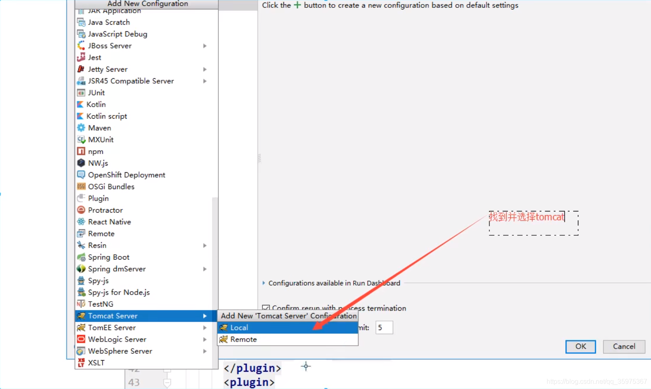This screenshot has height=389, width=651.
Task: Click the JUnit icon
Action: coord(81,93)
